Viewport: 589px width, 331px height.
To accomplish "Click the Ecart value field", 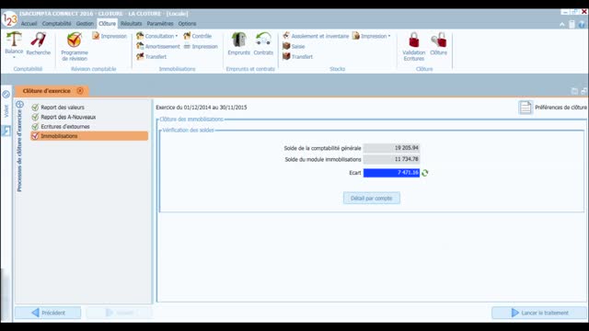I will coord(391,173).
